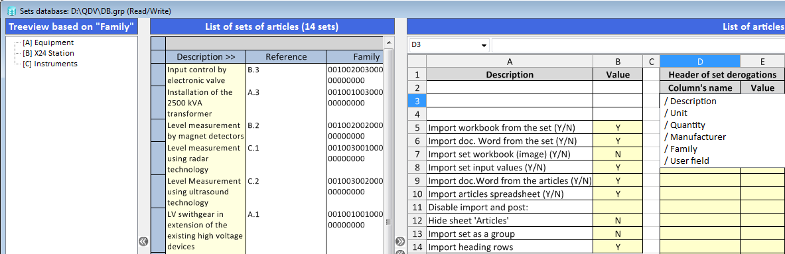Screen dimensions: 785x254
Task: Click spreadsheet column header D
Action: pos(700,62)
